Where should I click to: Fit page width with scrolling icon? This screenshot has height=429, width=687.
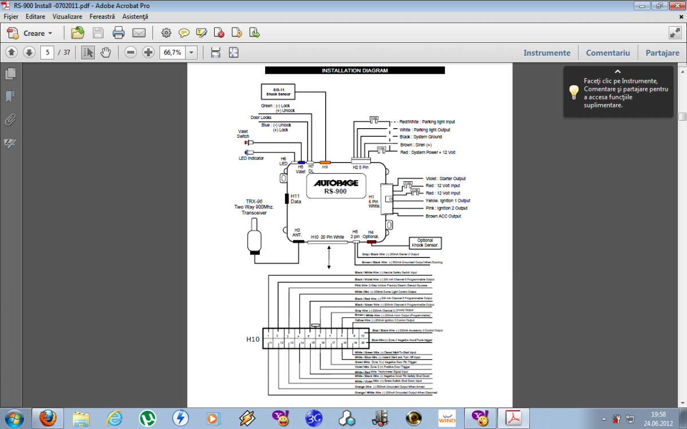tap(216, 53)
